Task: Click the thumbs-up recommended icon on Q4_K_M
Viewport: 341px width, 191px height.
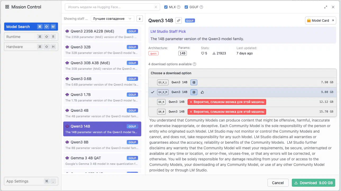Action: [x=202, y=92]
